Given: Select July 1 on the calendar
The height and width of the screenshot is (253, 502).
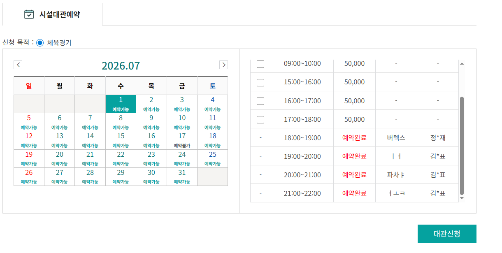Looking at the screenshot, I should (x=121, y=104).
